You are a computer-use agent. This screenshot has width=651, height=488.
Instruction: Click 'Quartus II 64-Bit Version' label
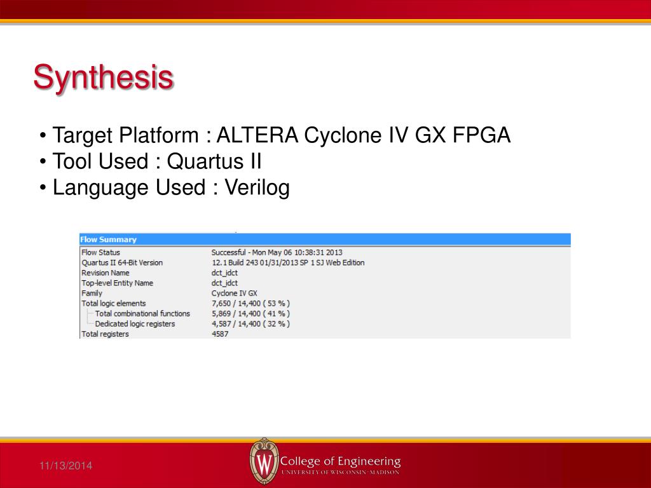click(x=122, y=262)
